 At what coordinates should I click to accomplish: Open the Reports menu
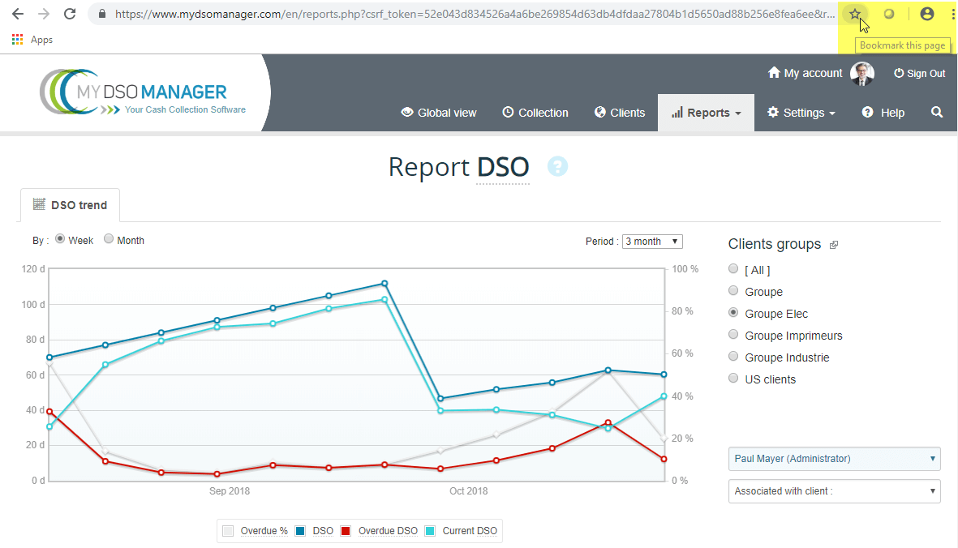[706, 113]
